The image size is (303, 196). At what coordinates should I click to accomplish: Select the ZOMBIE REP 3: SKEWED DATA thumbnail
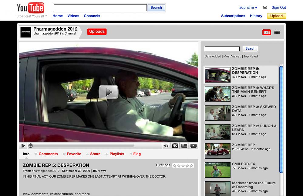coord(217,113)
